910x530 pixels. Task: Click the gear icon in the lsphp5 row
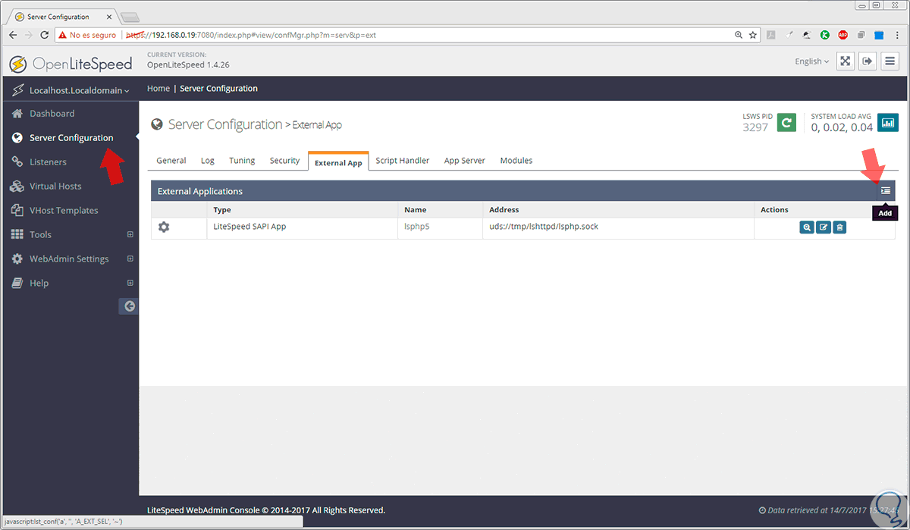pyautogui.click(x=164, y=227)
